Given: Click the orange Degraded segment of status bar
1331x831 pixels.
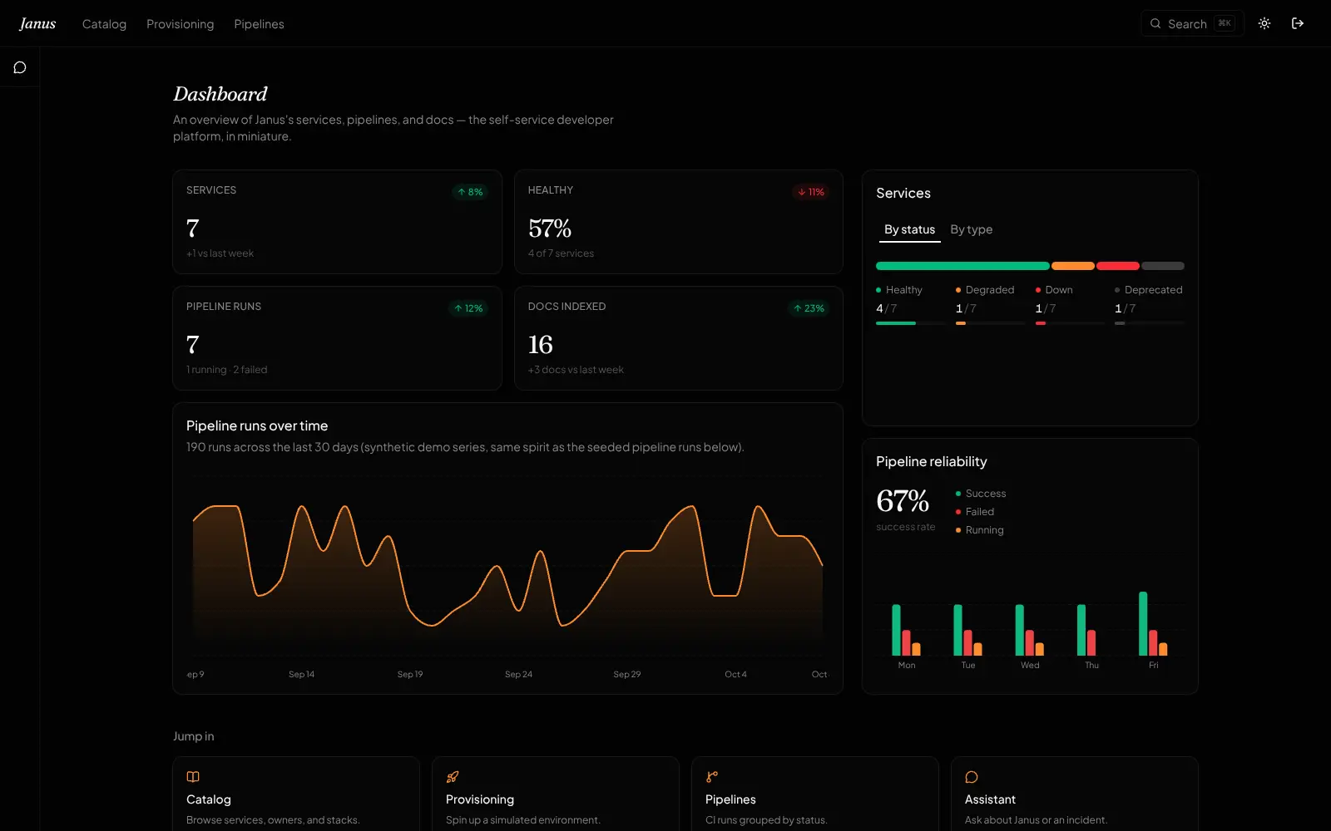Looking at the screenshot, I should [1073, 266].
